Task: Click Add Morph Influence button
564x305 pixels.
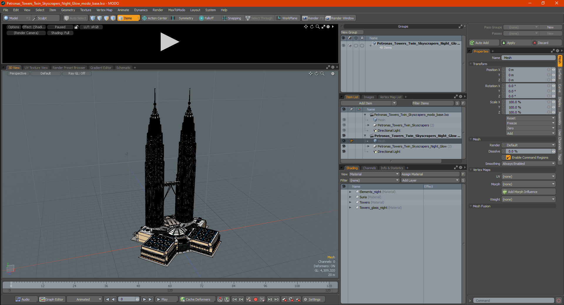Action: (528, 192)
